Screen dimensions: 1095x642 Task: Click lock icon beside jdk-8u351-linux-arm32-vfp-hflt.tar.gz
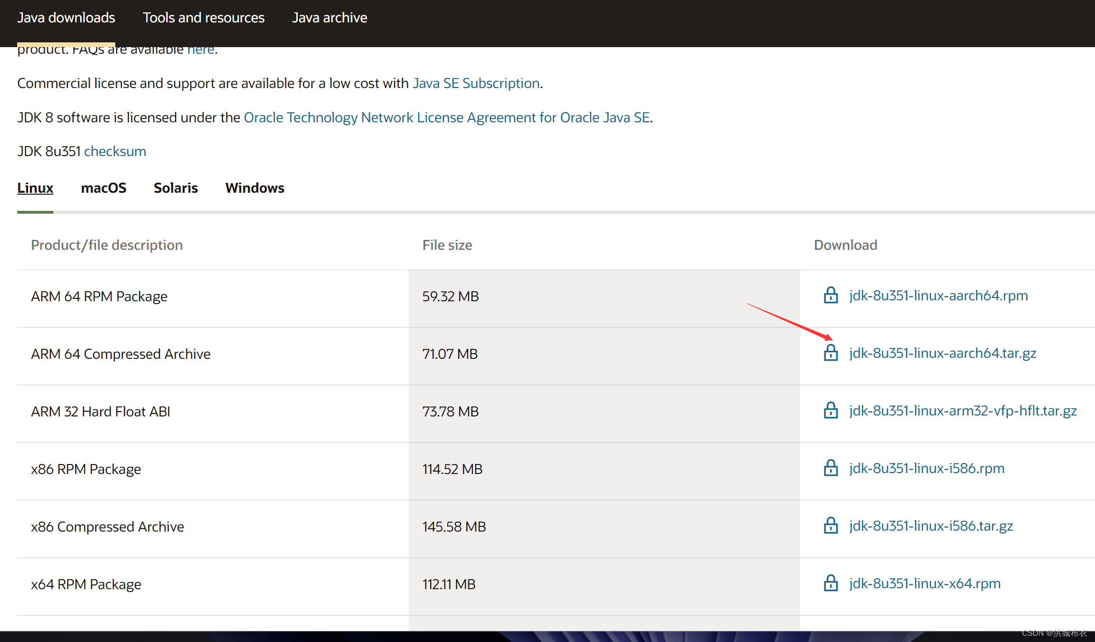(831, 410)
